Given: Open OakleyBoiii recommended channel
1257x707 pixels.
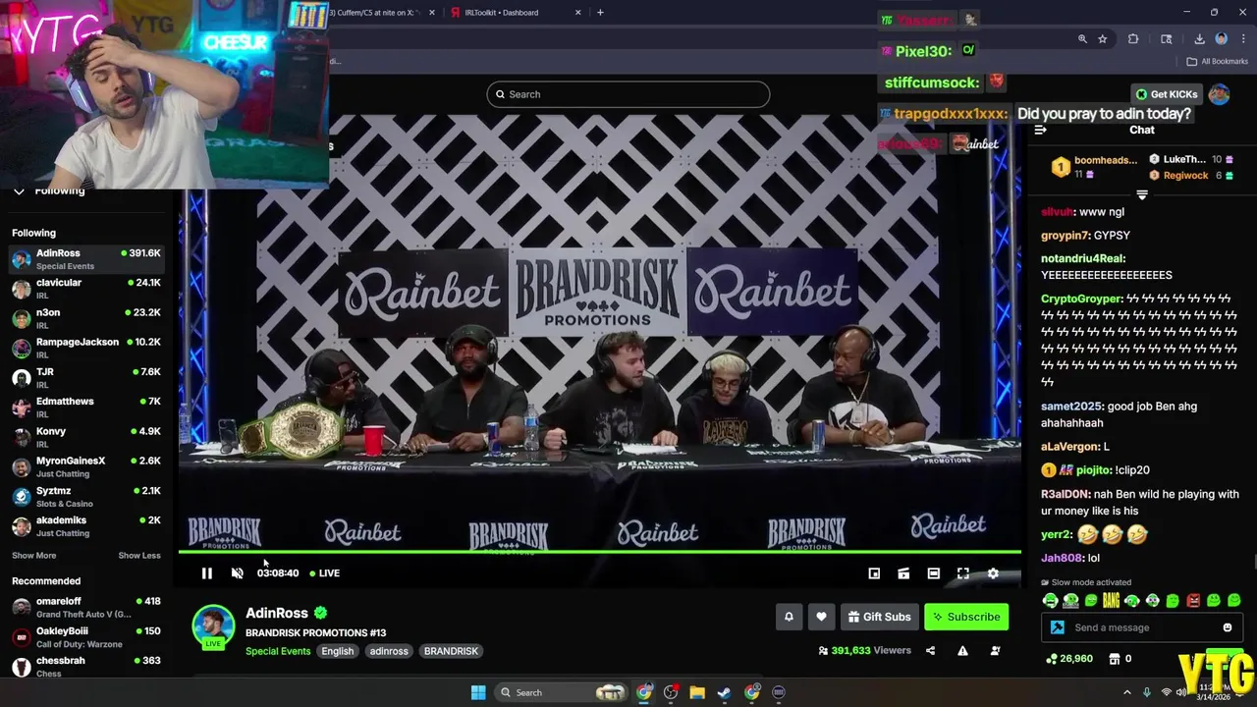Looking at the screenshot, I should tap(86, 637).
